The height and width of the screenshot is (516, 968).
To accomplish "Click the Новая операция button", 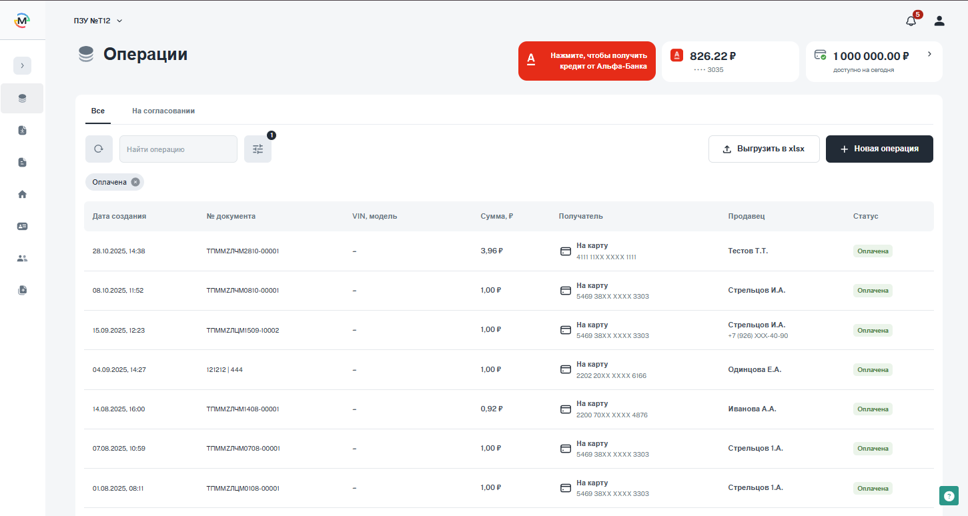I will click(x=879, y=149).
